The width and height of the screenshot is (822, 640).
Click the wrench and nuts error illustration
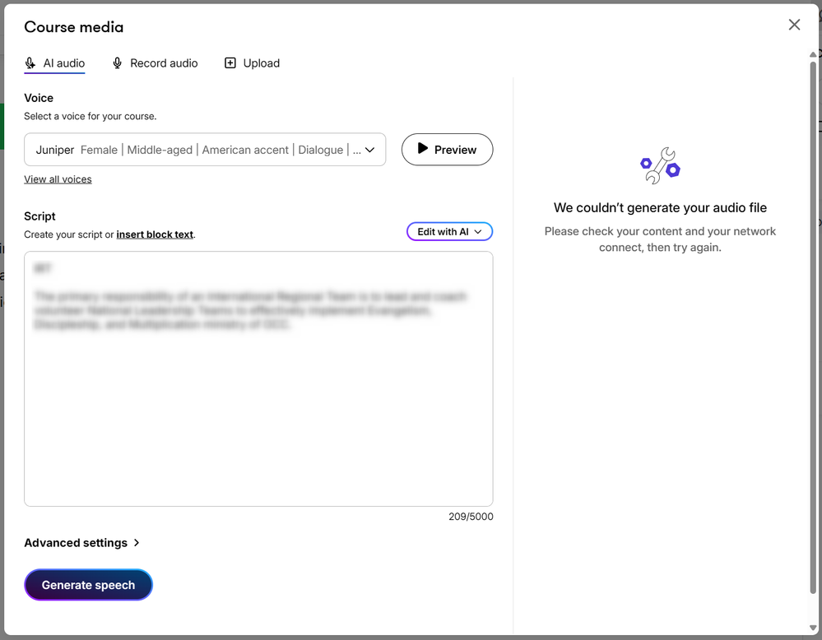(x=660, y=165)
